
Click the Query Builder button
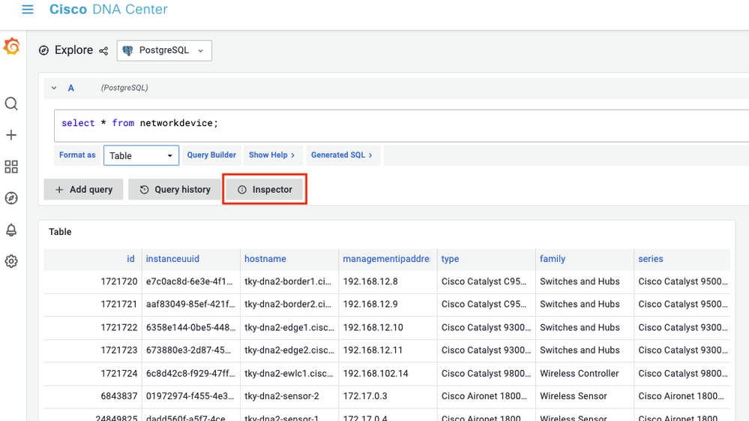point(211,155)
